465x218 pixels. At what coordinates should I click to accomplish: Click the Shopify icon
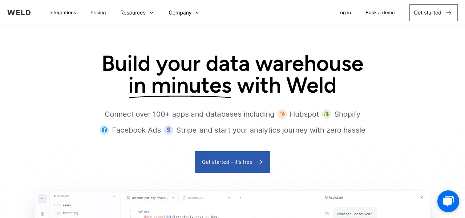[327, 114]
